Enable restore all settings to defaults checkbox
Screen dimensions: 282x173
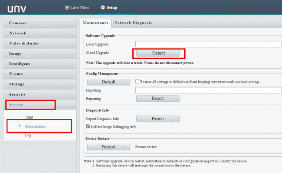coord(137,82)
